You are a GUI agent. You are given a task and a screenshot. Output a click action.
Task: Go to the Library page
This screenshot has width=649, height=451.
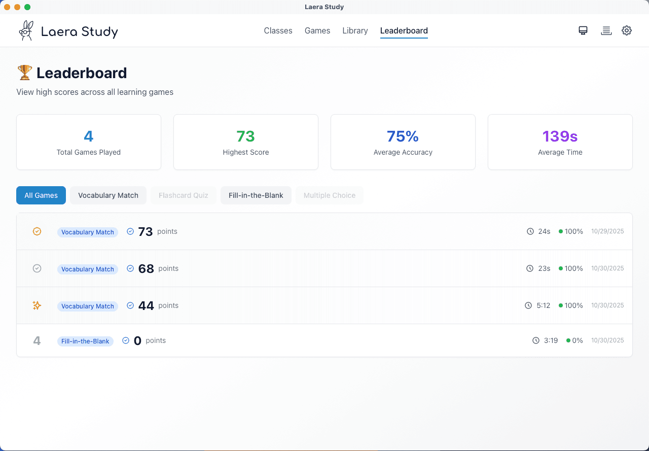(x=355, y=30)
